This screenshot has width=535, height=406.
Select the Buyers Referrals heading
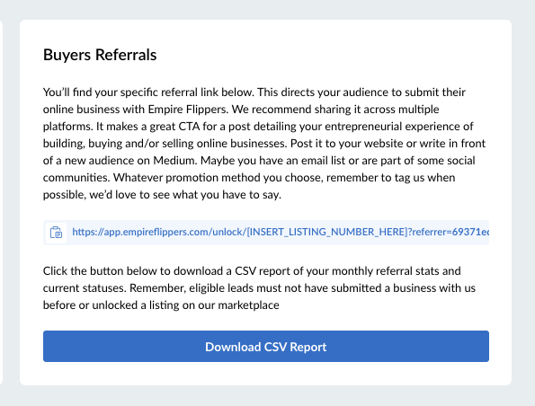(x=100, y=55)
